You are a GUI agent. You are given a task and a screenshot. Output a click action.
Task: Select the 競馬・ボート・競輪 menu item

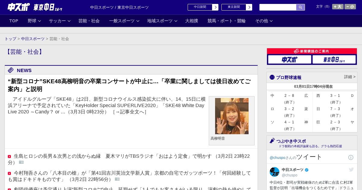[x=227, y=21]
